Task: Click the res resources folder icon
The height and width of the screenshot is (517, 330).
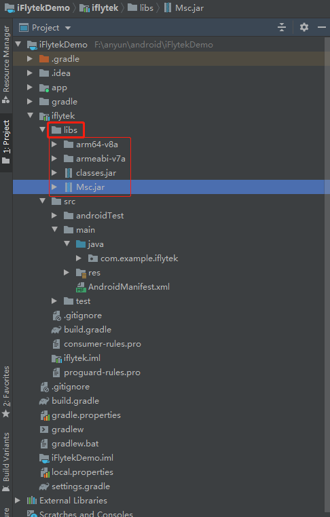Action: 81,273
